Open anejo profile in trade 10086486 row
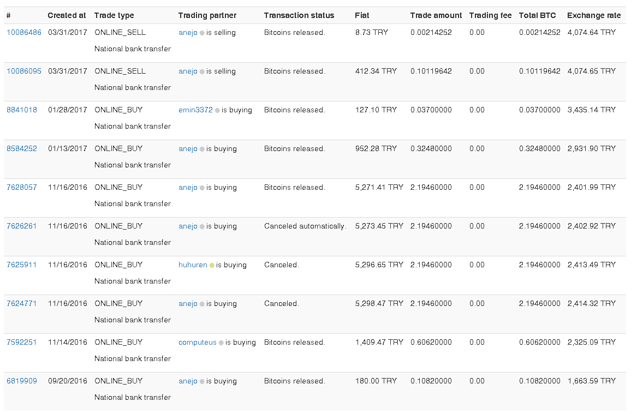Image resolution: width=637 pixels, height=414 pixels. click(x=188, y=33)
